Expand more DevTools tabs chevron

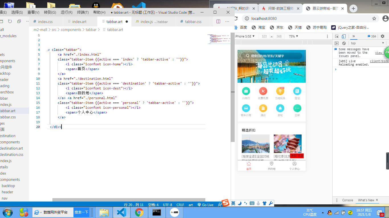354,36
